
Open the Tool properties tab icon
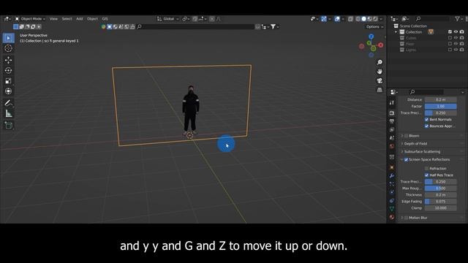[392, 102]
